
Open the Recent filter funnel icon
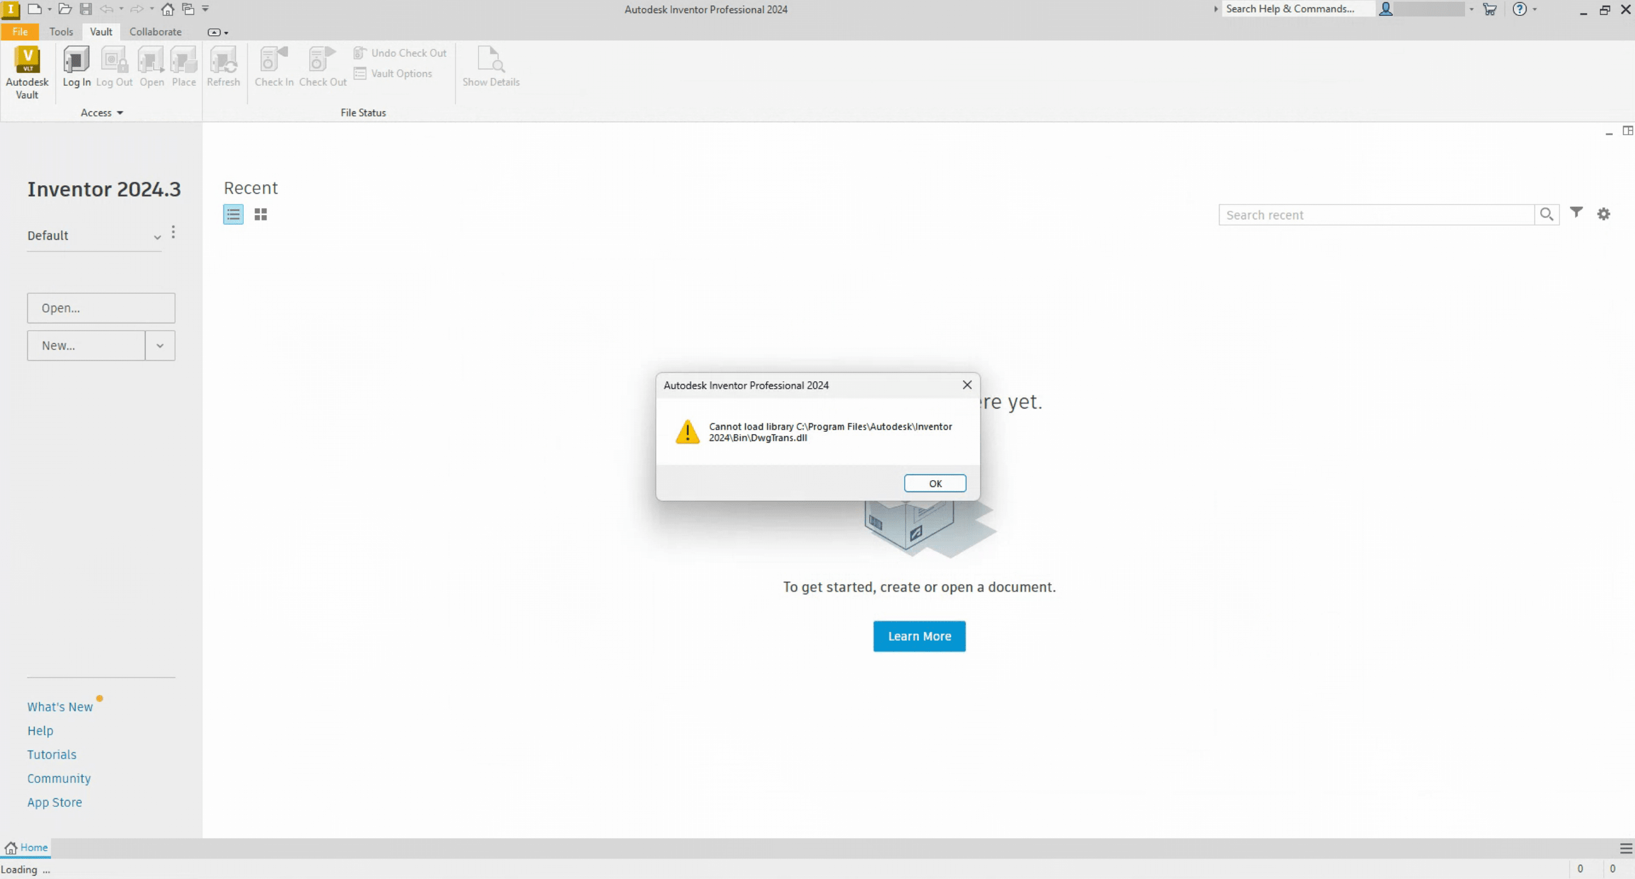(x=1576, y=213)
